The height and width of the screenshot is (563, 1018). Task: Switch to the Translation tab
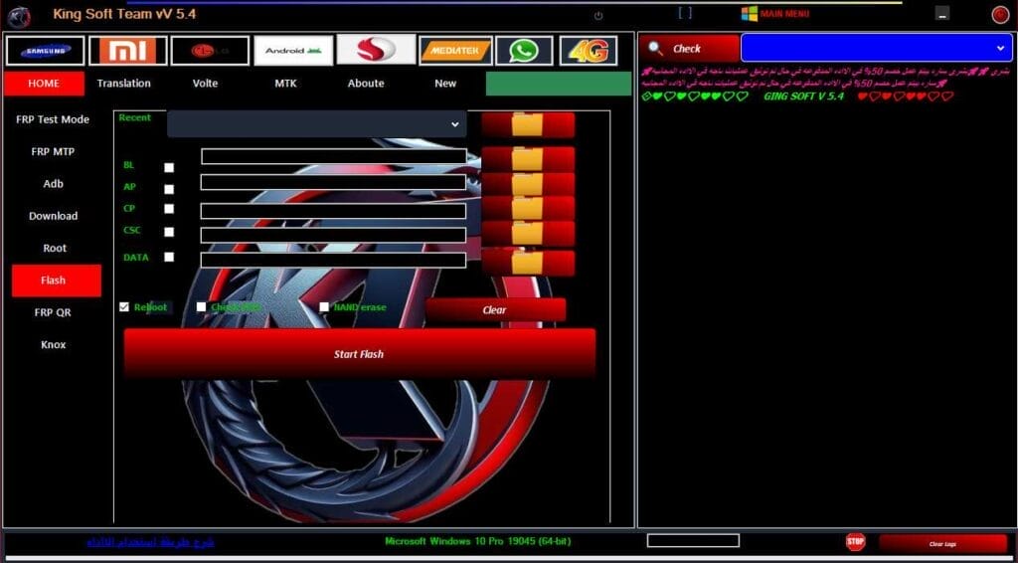(123, 84)
